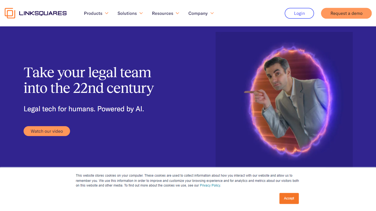
Task: Open the Resources menu
Action: [162, 13]
